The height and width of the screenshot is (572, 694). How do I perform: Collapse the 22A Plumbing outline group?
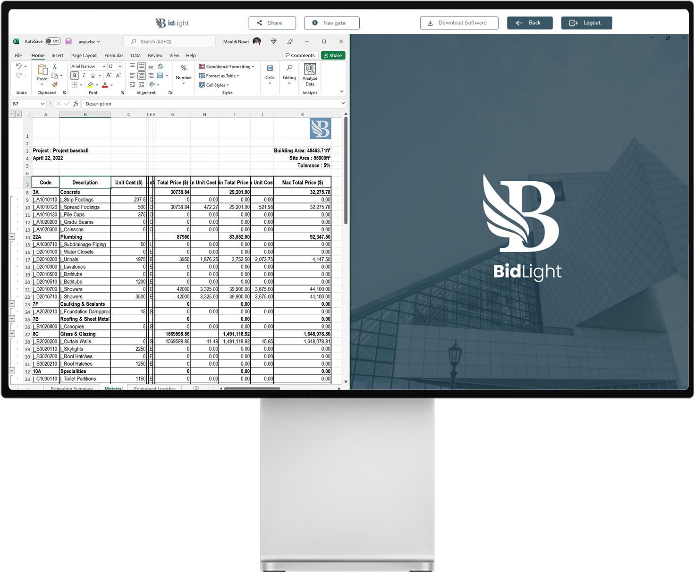(12, 237)
